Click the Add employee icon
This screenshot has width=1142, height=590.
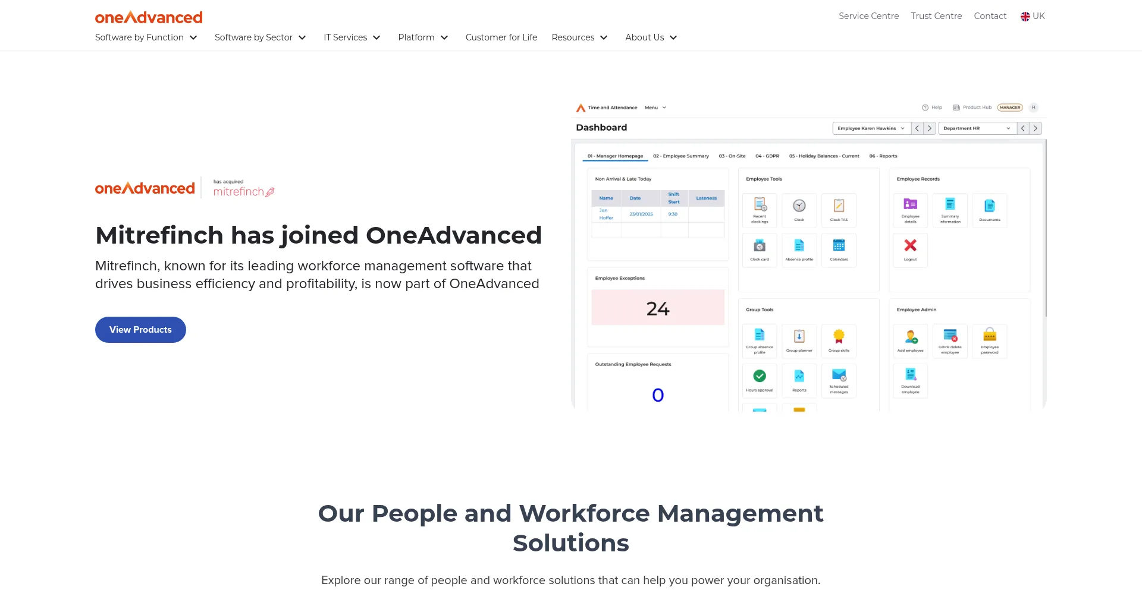pyautogui.click(x=911, y=341)
